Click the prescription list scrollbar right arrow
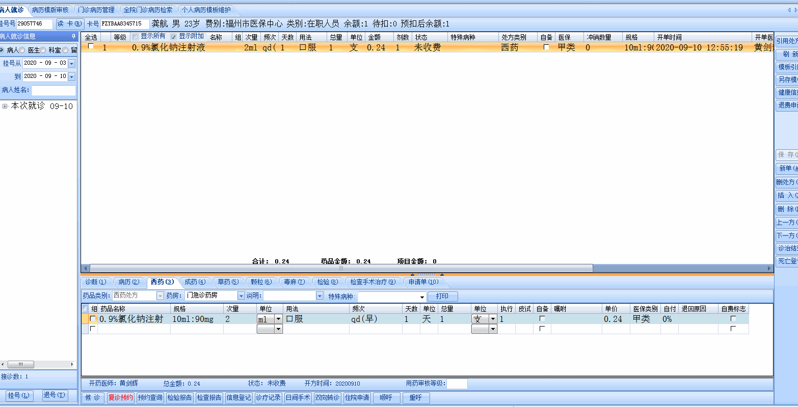Screen dimensions: 798x407 coord(769,268)
